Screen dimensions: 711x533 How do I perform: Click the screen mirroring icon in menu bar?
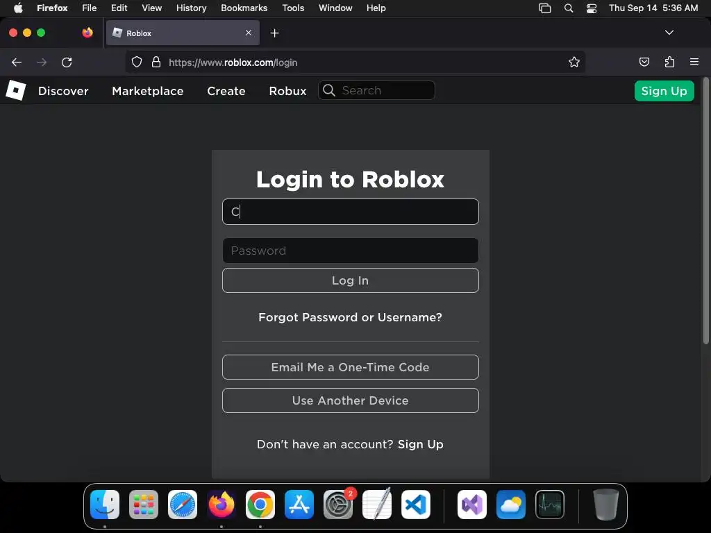(544, 8)
